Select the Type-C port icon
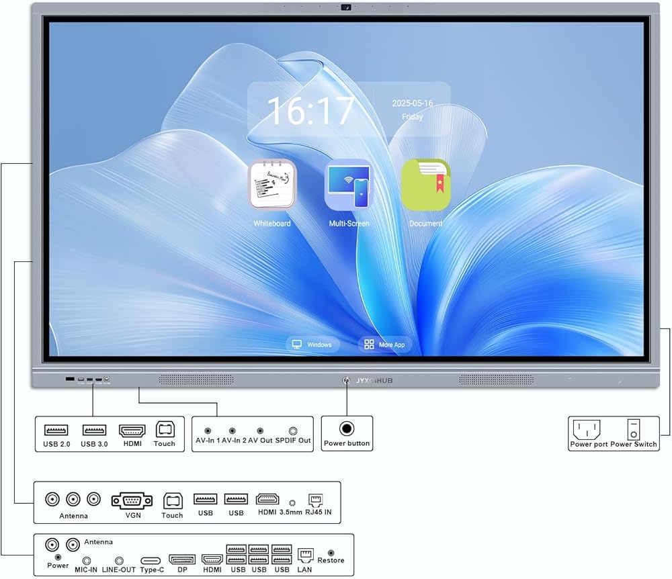Image resolution: width=672 pixels, height=579 pixels. (x=152, y=559)
